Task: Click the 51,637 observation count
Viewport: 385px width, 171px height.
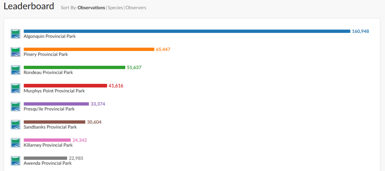Action: [x=134, y=67]
